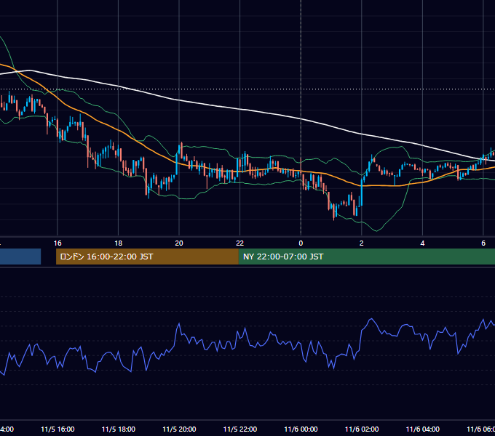Click the ロンドン 16:00-22:00 JST session bar
Viewport: 495px width, 436px height.
coord(147,257)
